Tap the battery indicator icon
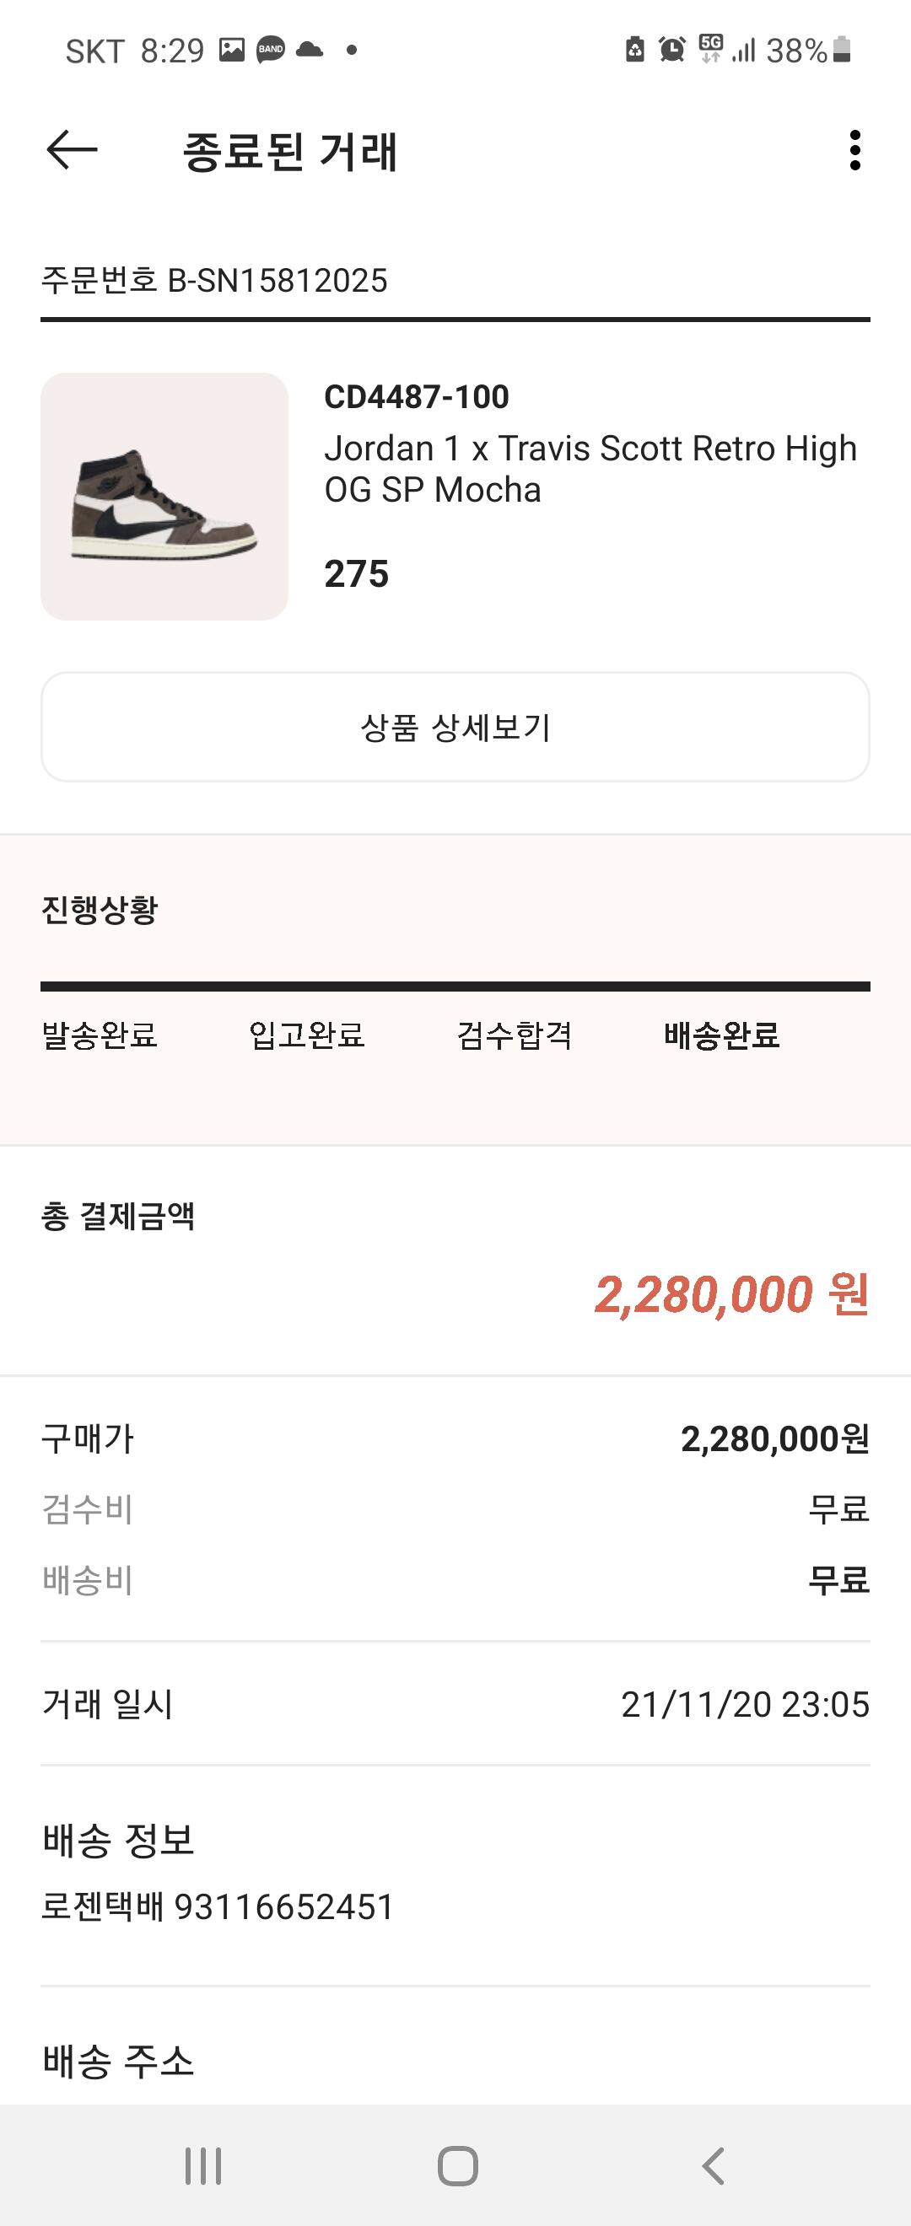Viewport: 911px width, 2226px height. (x=842, y=50)
